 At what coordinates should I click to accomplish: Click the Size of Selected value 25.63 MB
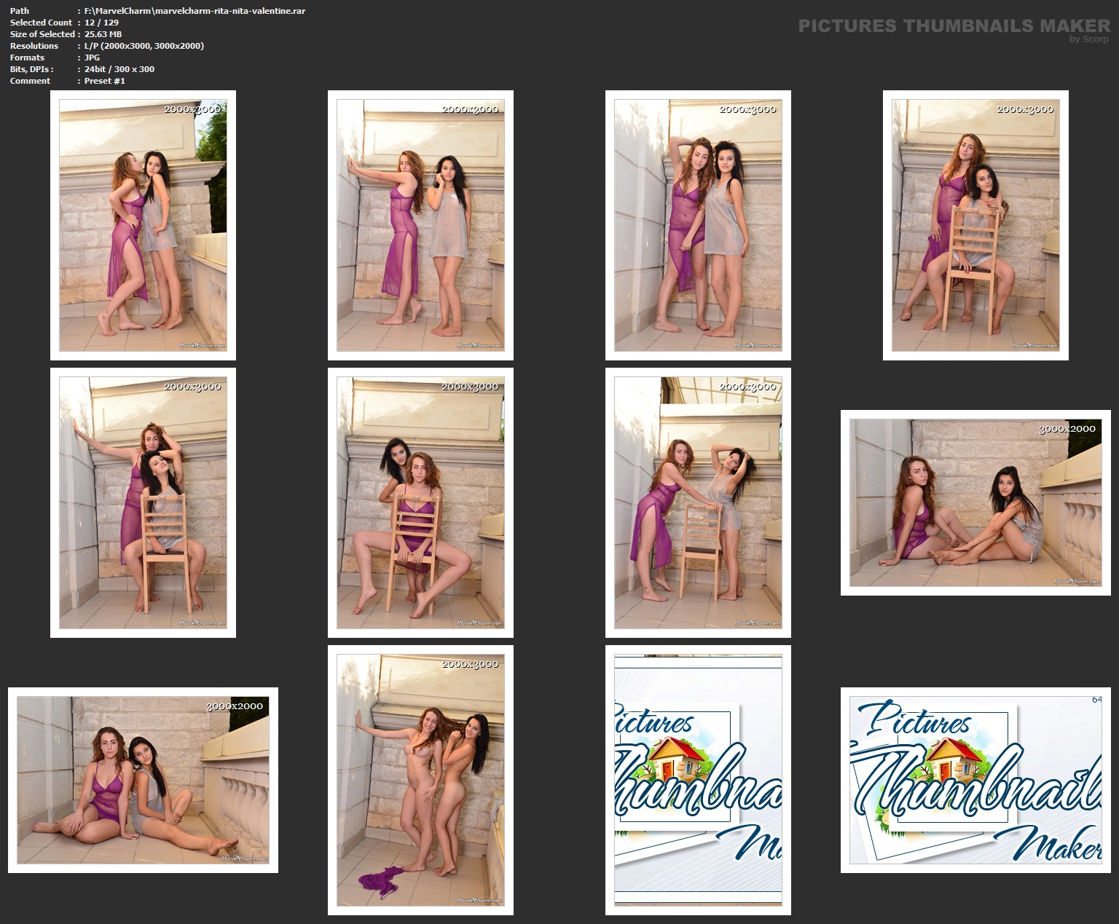click(x=103, y=34)
